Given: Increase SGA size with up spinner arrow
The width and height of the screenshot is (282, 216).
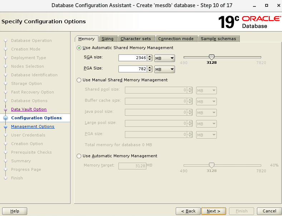Looking at the screenshot, I should 150,56.
